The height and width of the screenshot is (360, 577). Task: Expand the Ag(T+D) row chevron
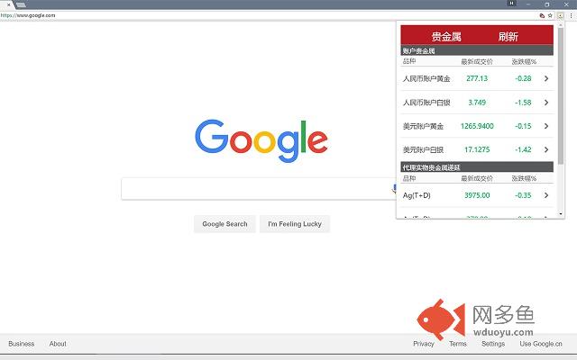coord(546,195)
